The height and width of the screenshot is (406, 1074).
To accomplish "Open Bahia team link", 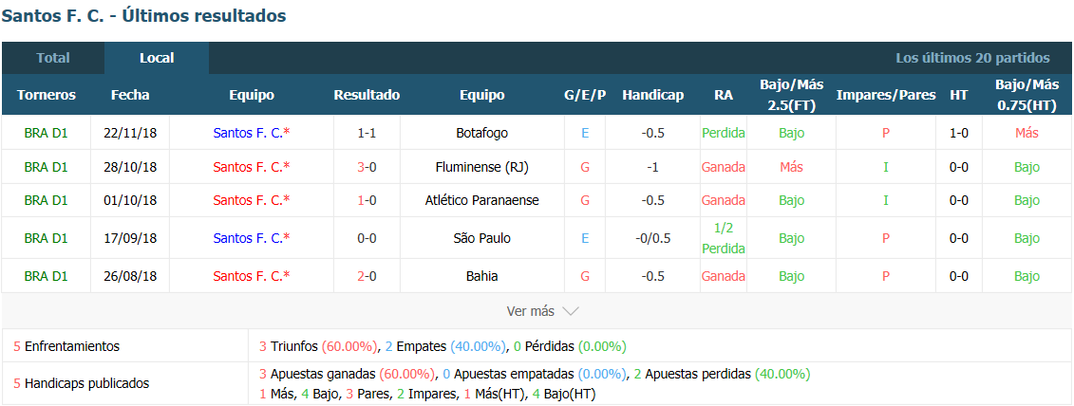I will tap(482, 277).
